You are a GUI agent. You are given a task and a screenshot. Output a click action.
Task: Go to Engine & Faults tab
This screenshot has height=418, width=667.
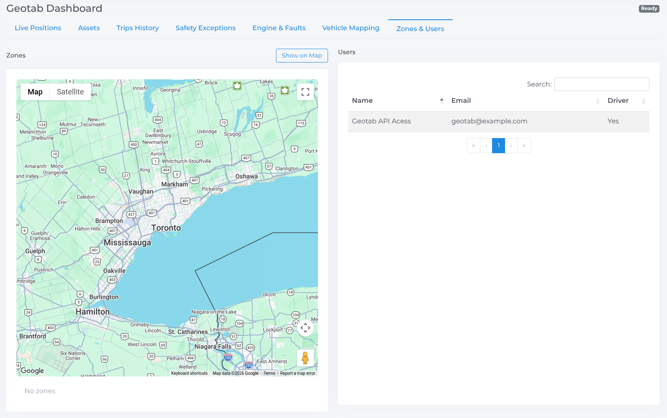click(279, 28)
